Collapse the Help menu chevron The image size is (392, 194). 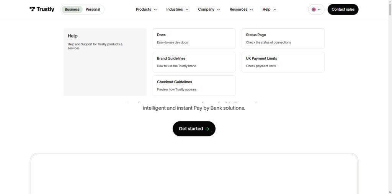coord(275,10)
